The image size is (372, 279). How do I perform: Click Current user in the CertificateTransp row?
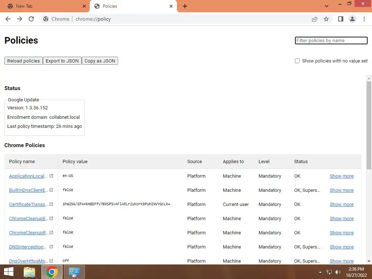(235, 204)
